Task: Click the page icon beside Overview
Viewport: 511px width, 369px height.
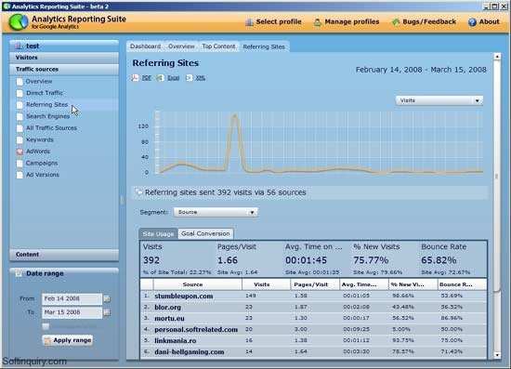Action: (20, 82)
